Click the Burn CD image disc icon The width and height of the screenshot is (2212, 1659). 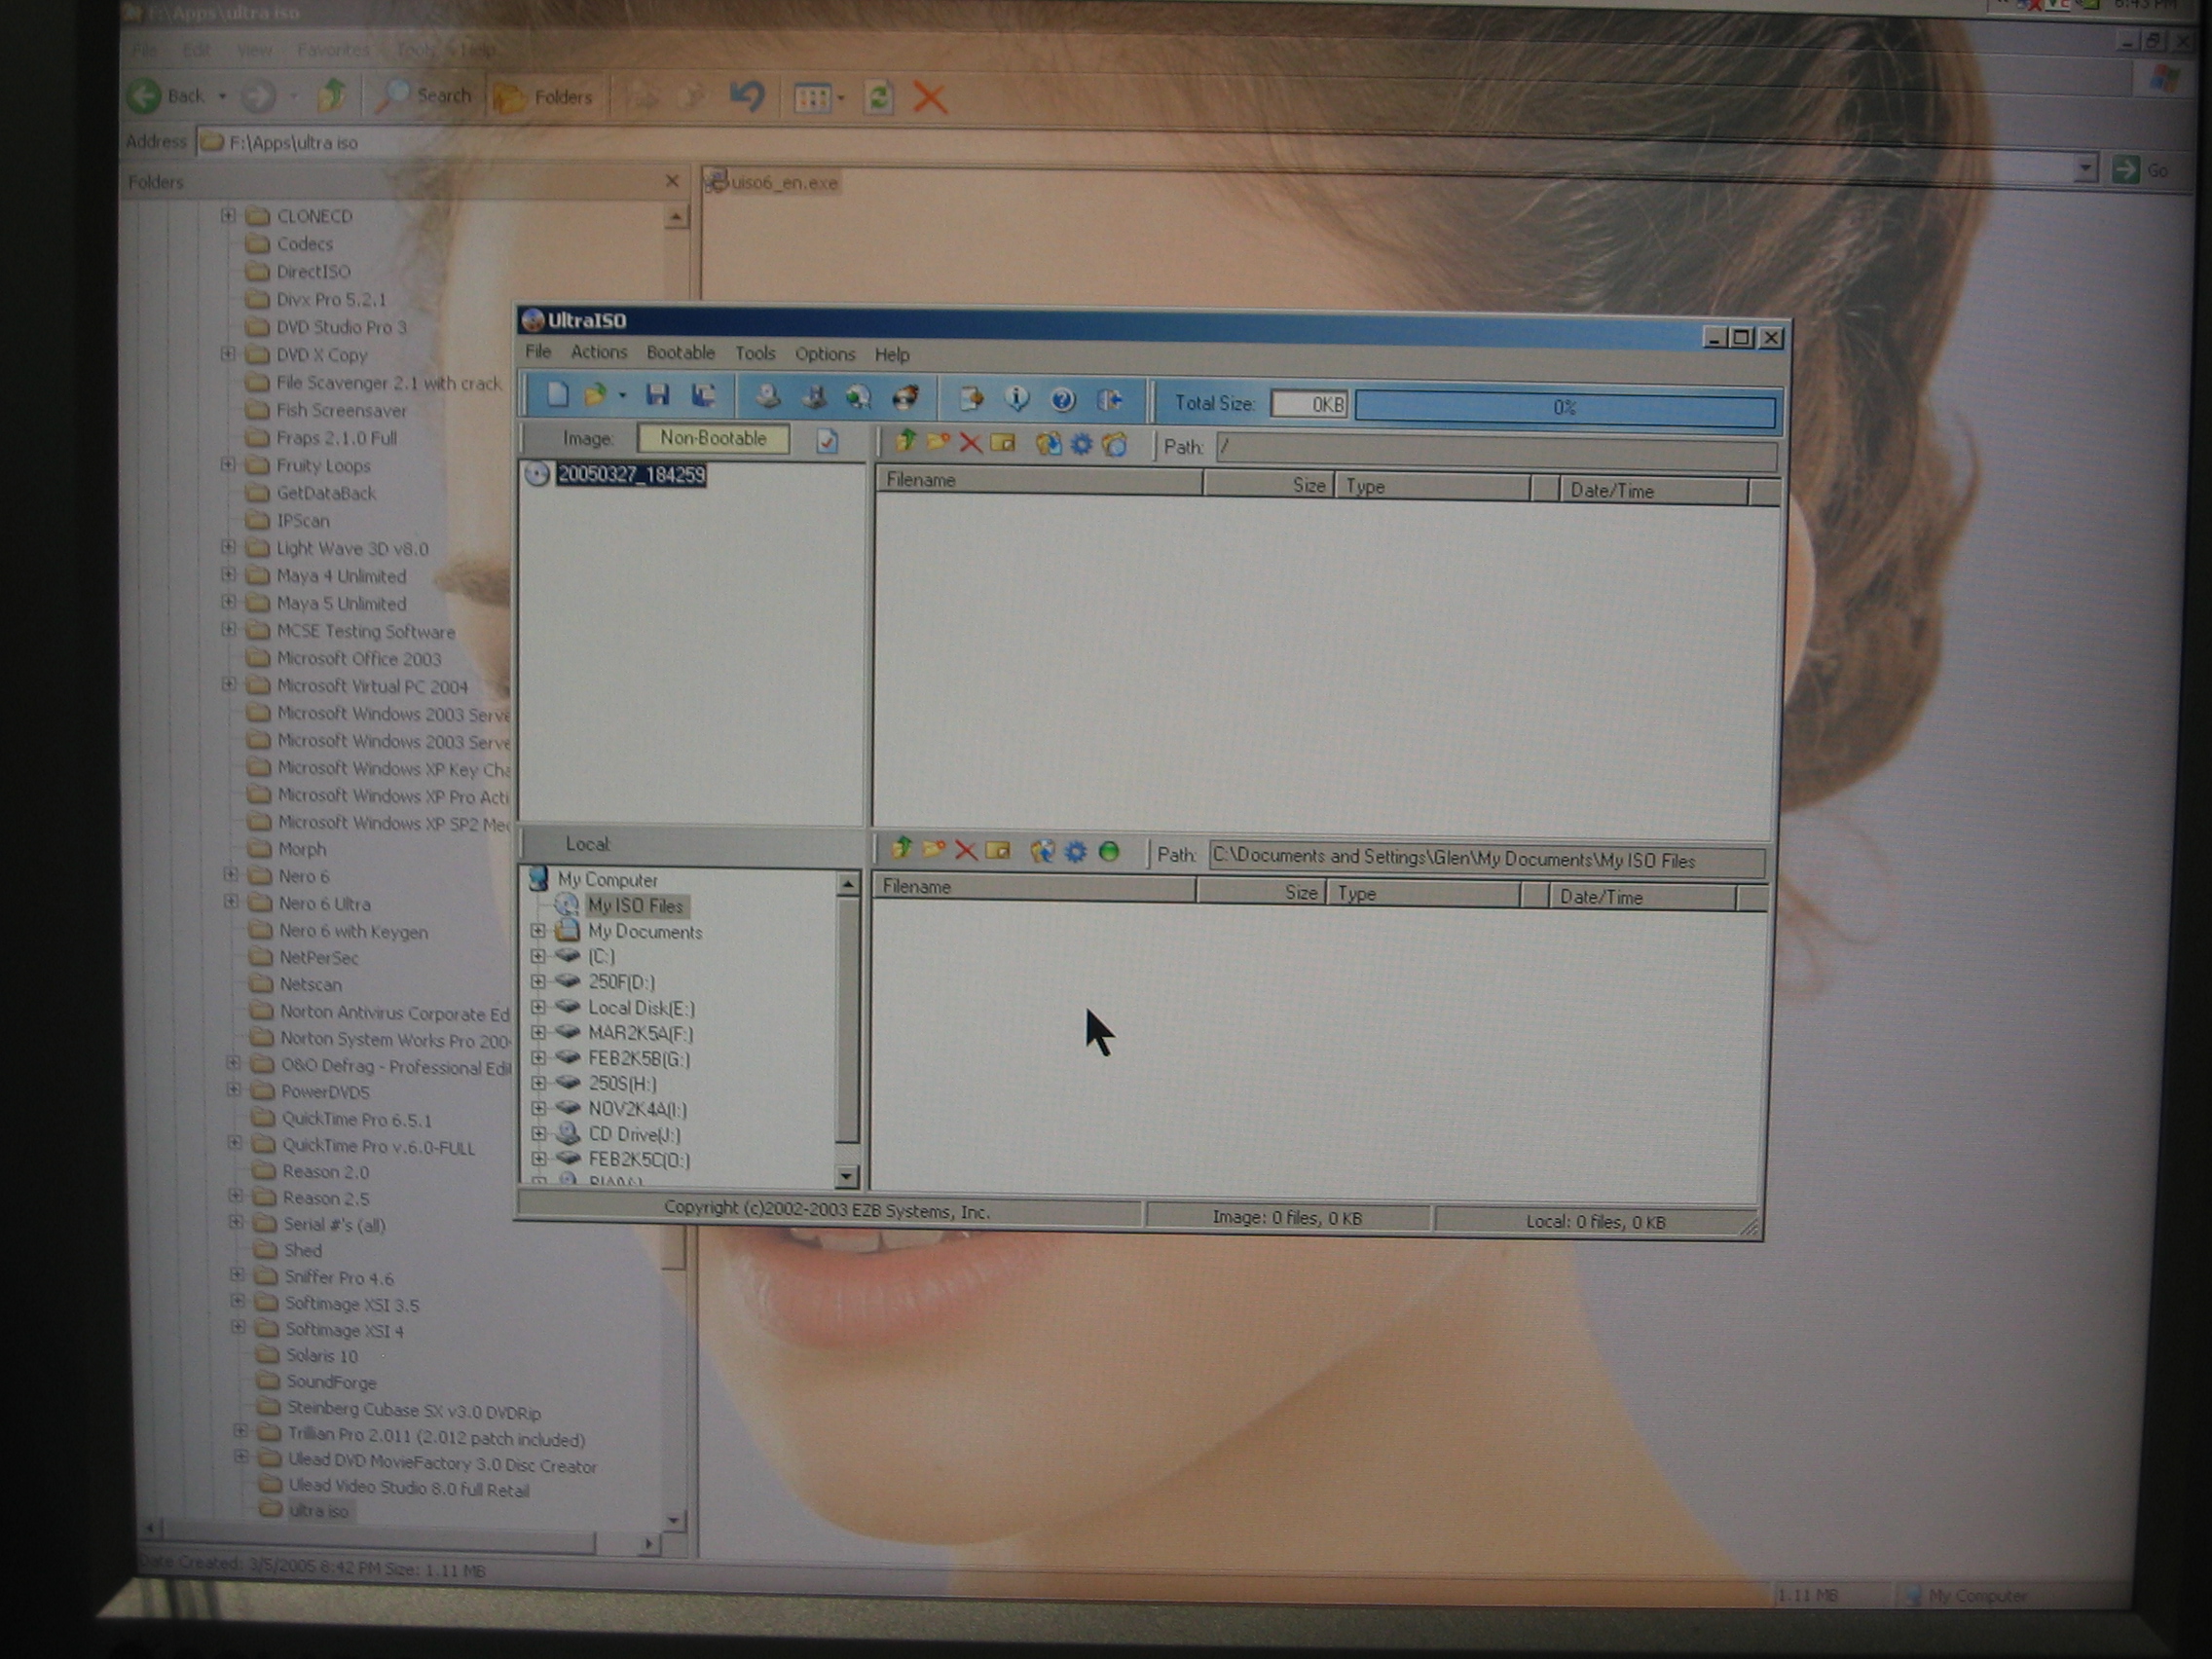905,398
